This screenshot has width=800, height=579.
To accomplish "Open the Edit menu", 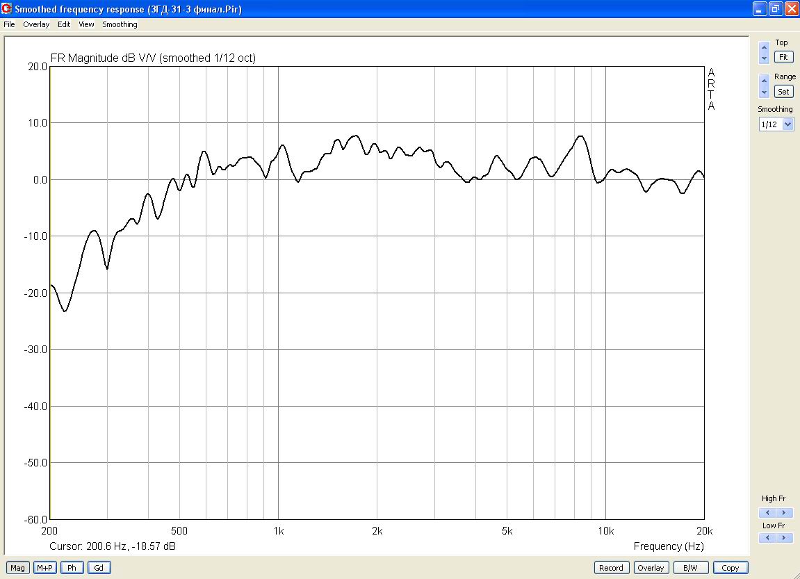I will pos(64,24).
